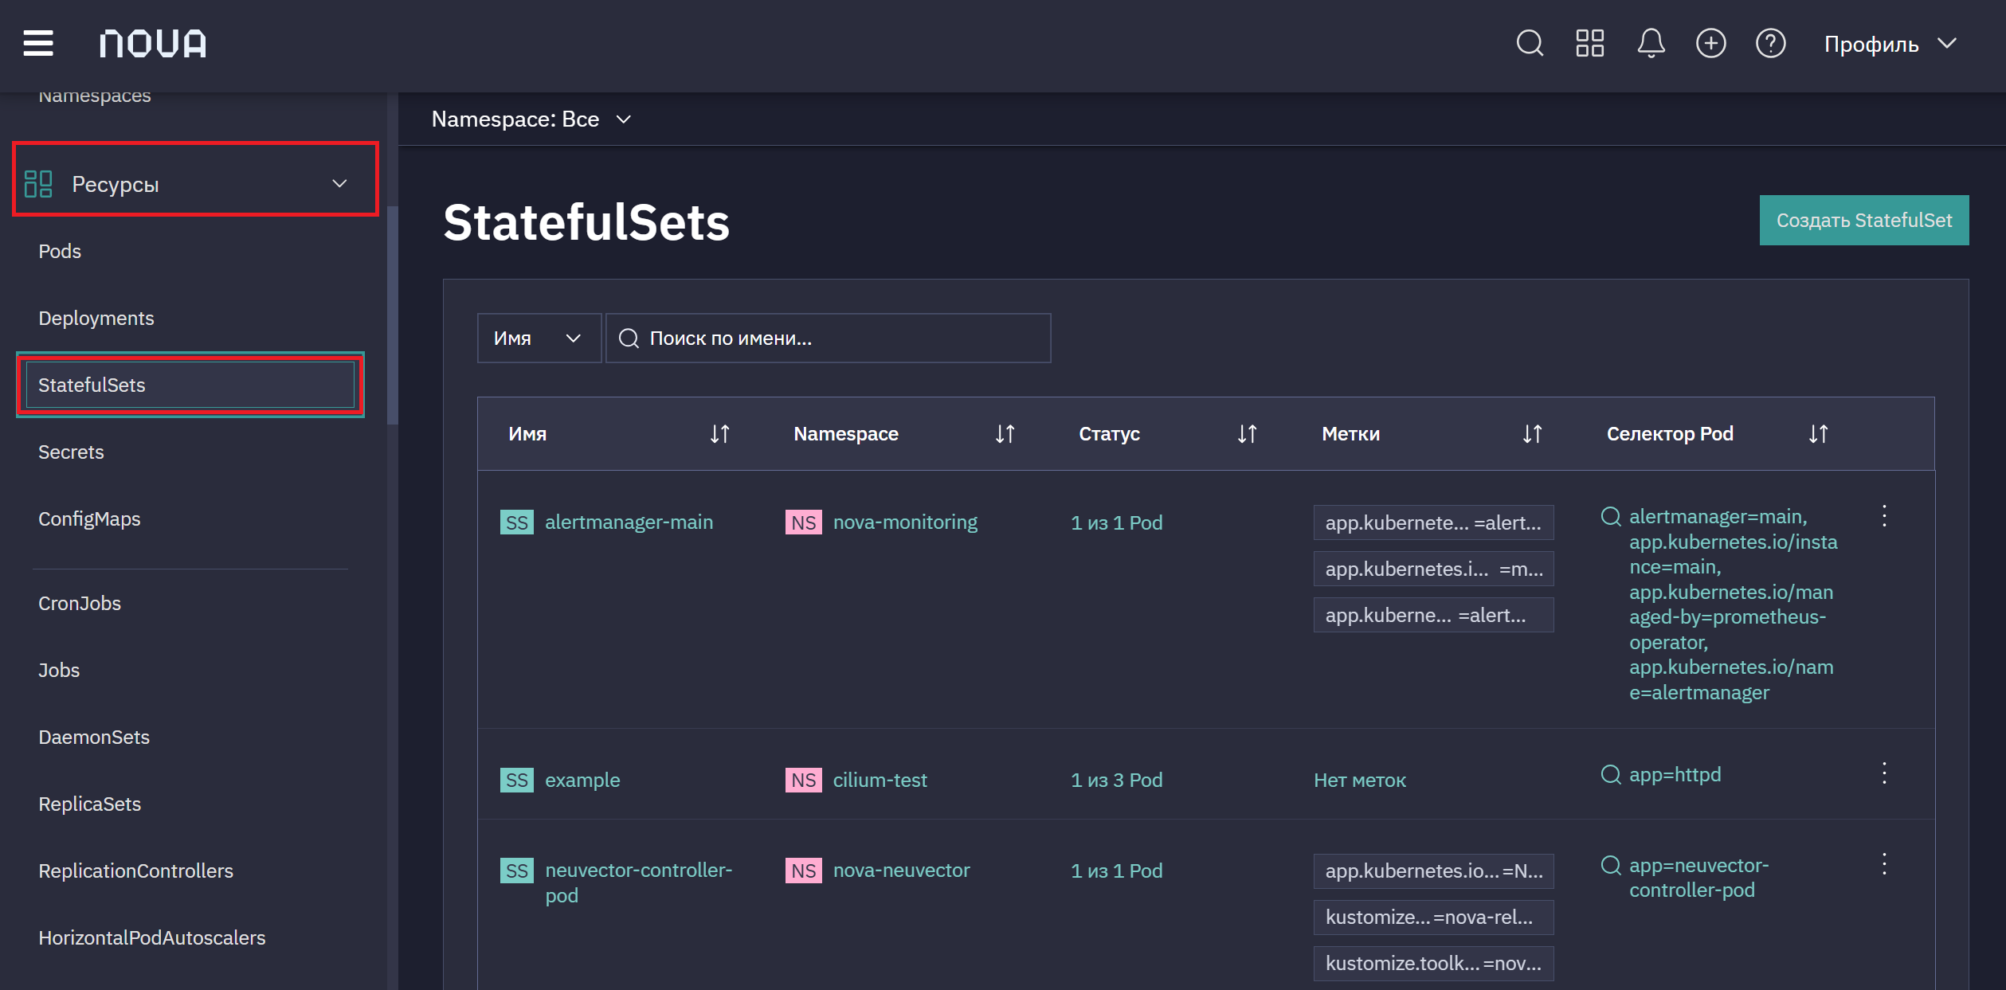Open the neuvector-controller-pod StatefulSet link
The height and width of the screenshot is (990, 2006).
coord(638,882)
